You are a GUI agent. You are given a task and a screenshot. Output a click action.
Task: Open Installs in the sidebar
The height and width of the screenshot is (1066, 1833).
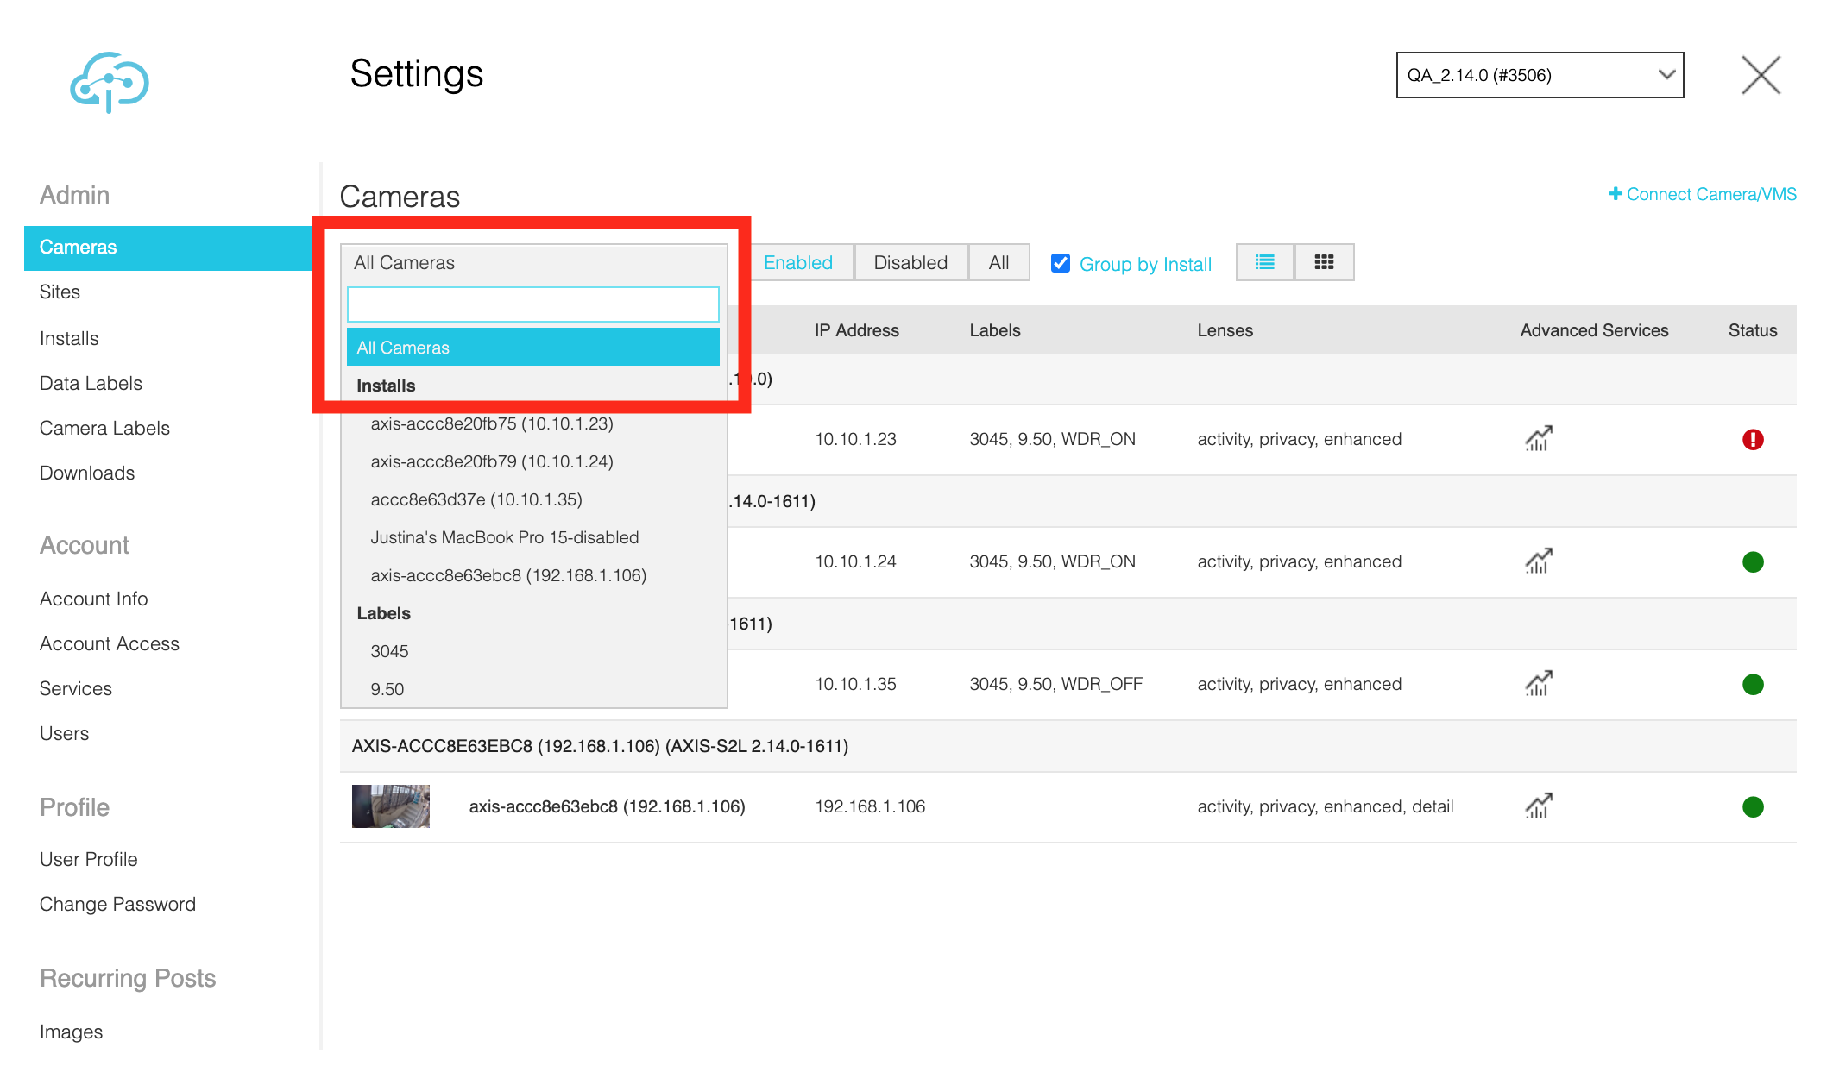[69, 338]
